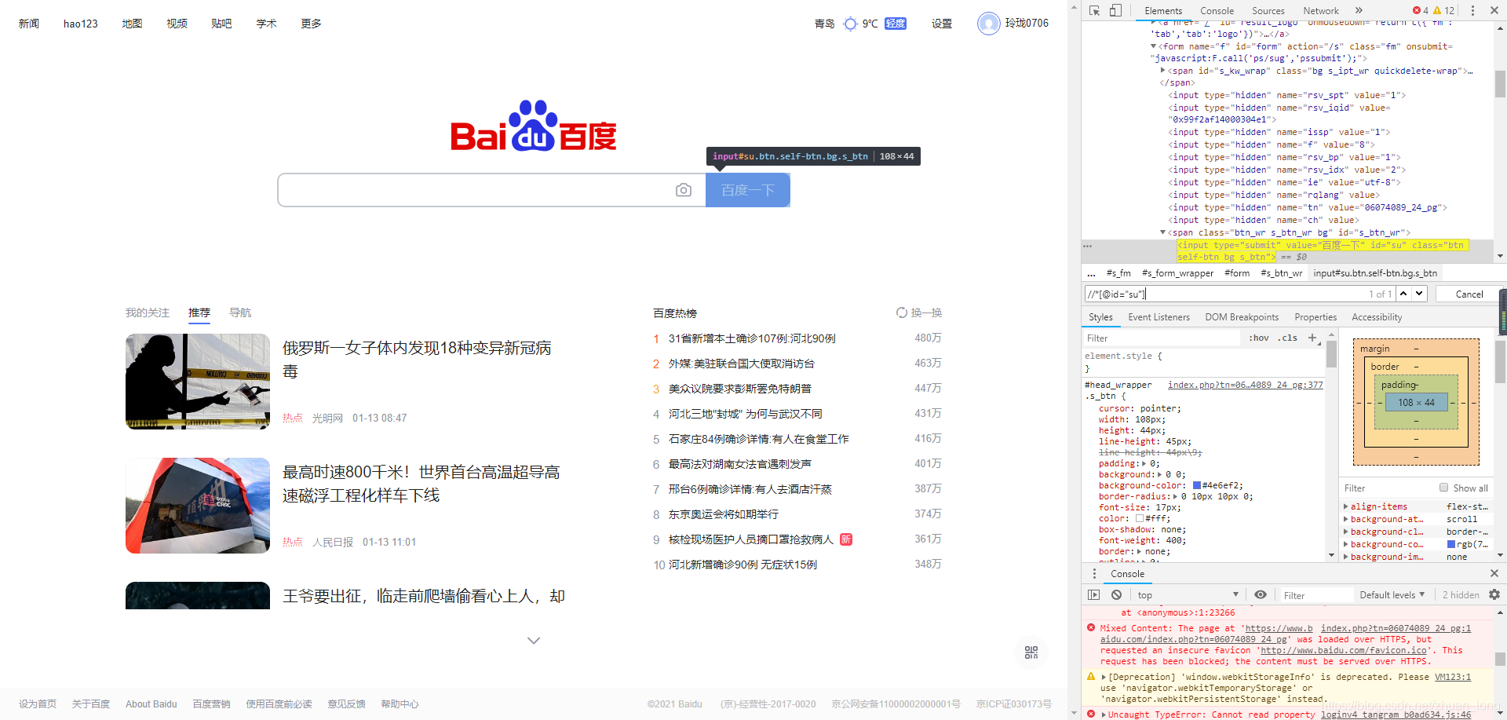The width and height of the screenshot is (1507, 720).
Task: Toggle element state with :hov button
Action: click(1258, 338)
